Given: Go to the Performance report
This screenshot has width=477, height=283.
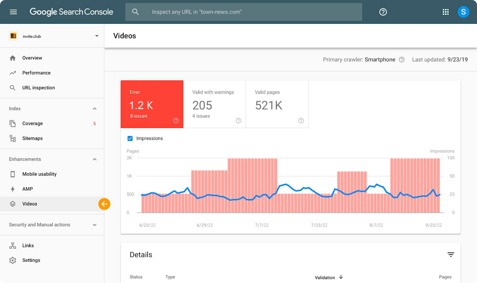Looking at the screenshot, I should click(36, 73).
